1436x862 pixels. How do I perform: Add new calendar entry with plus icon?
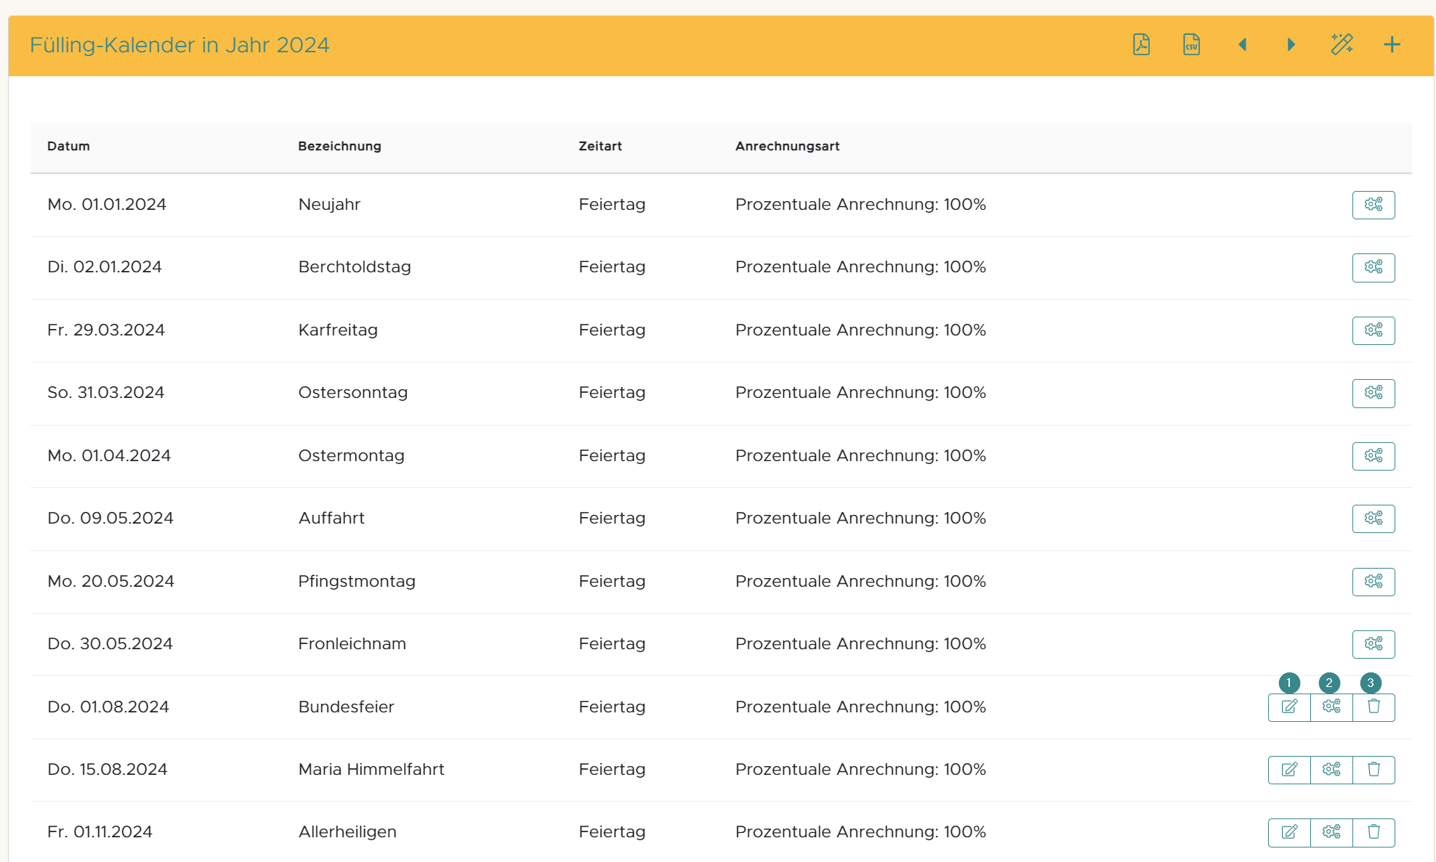(1392, 45)
